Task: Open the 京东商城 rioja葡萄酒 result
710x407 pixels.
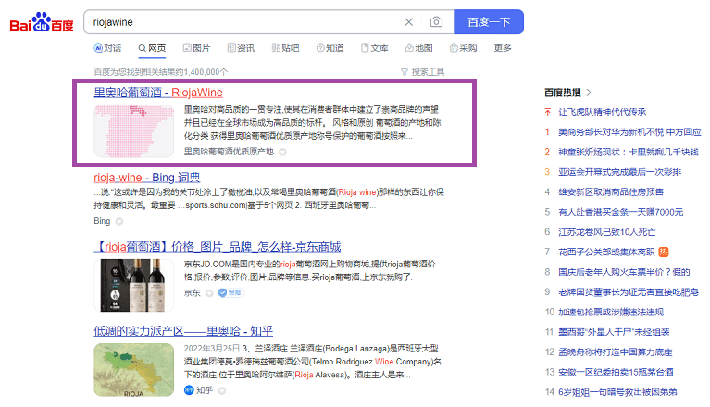Action: tap(218, 246)
